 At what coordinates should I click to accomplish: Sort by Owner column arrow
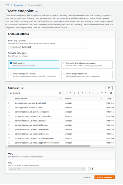[101, 98]
